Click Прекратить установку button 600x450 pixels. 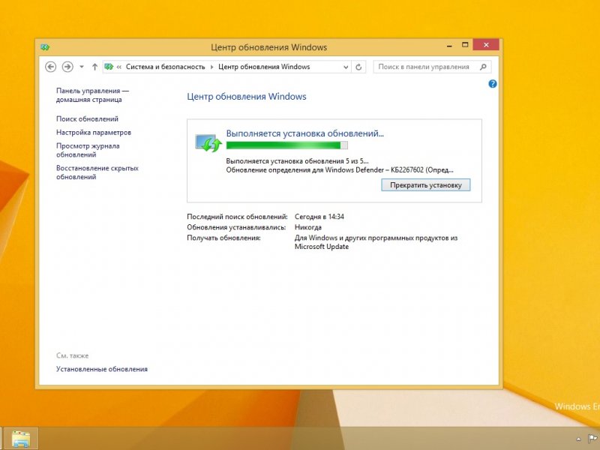(x=425, y=185)
